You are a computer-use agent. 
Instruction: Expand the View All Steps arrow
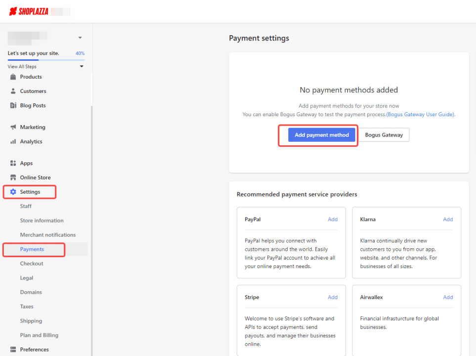(x=82, y=66)
